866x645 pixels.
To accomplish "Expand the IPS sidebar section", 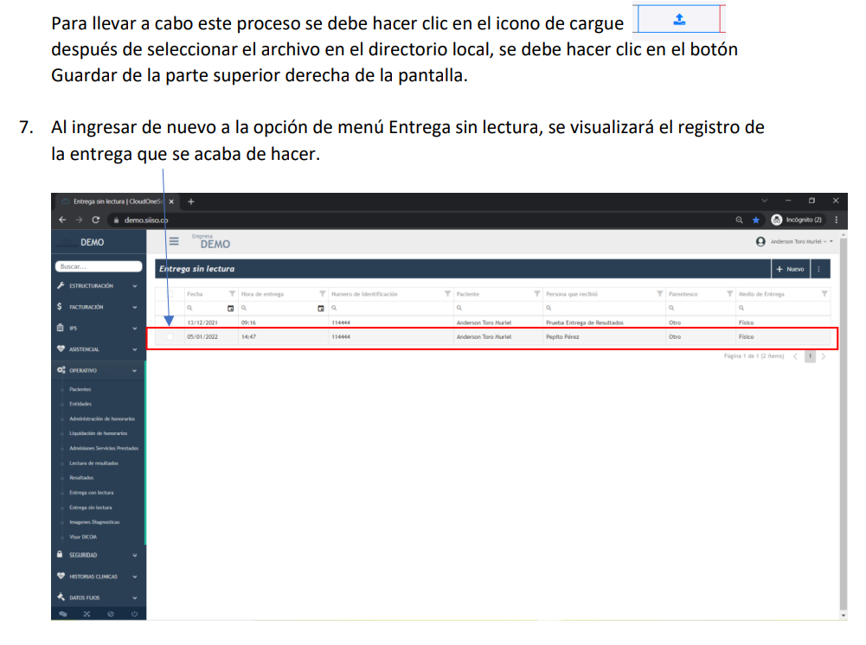I will coord(99,328).
